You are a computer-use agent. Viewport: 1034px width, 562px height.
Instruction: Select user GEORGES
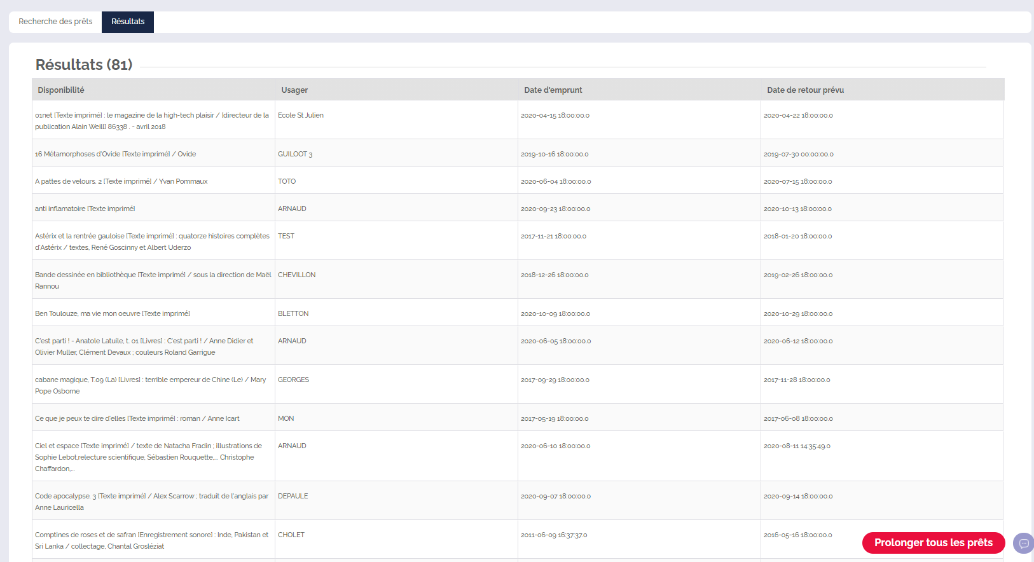point(293,380)
